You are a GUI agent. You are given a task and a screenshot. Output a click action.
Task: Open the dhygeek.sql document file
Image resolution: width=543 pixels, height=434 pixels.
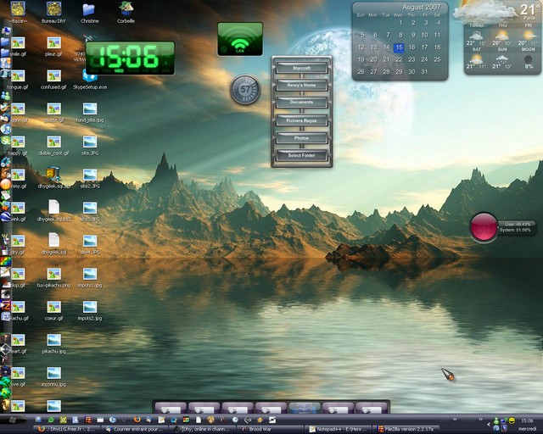53,243
